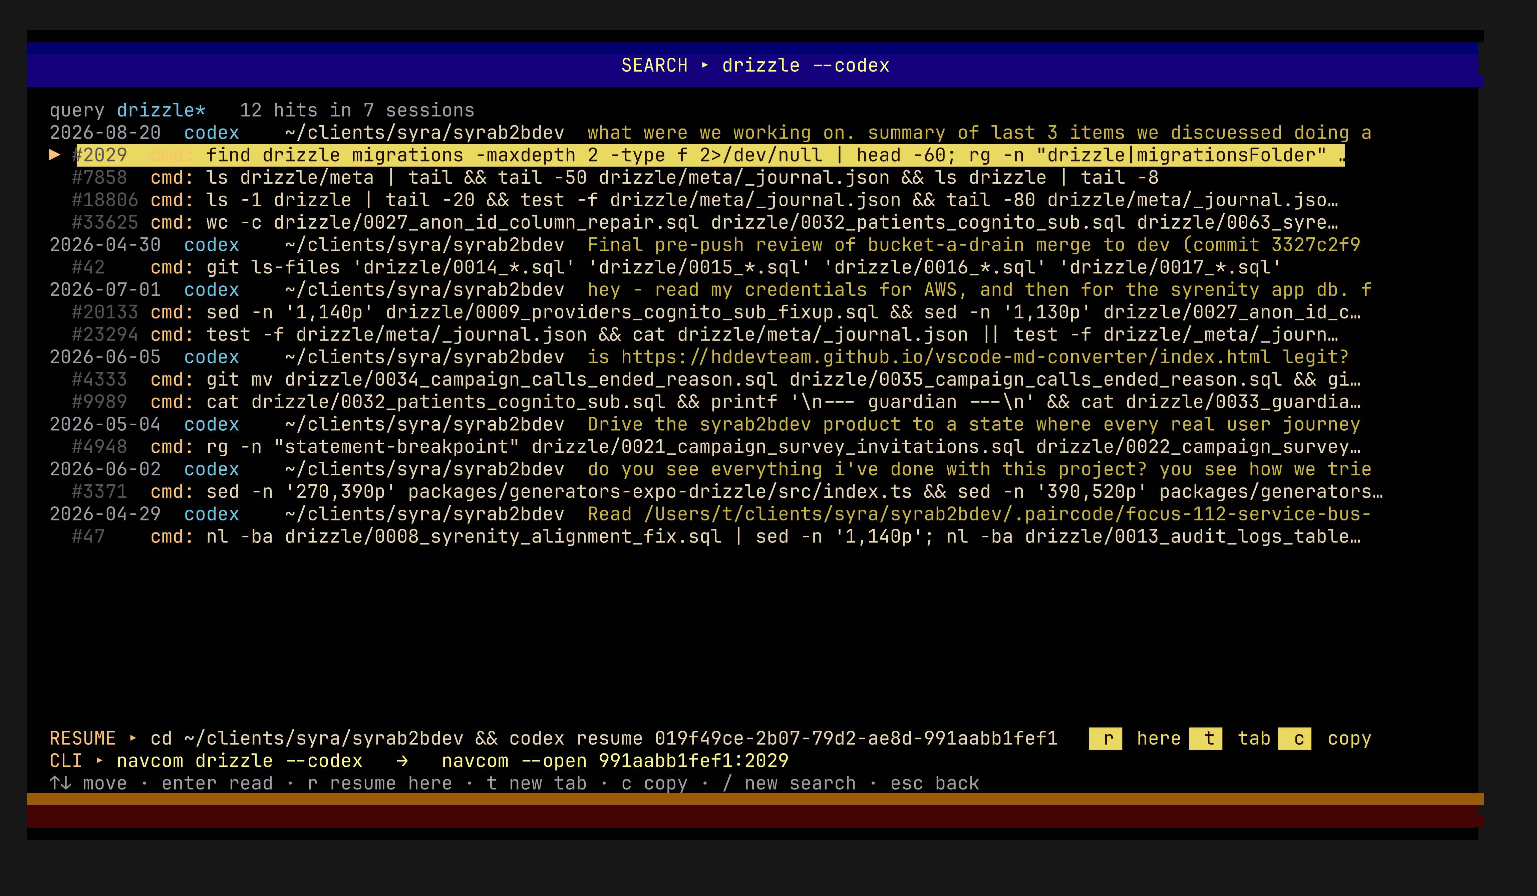Click the move arrows hint
The height and width of the screenshot is (896, 1537).
pos(88,784)
